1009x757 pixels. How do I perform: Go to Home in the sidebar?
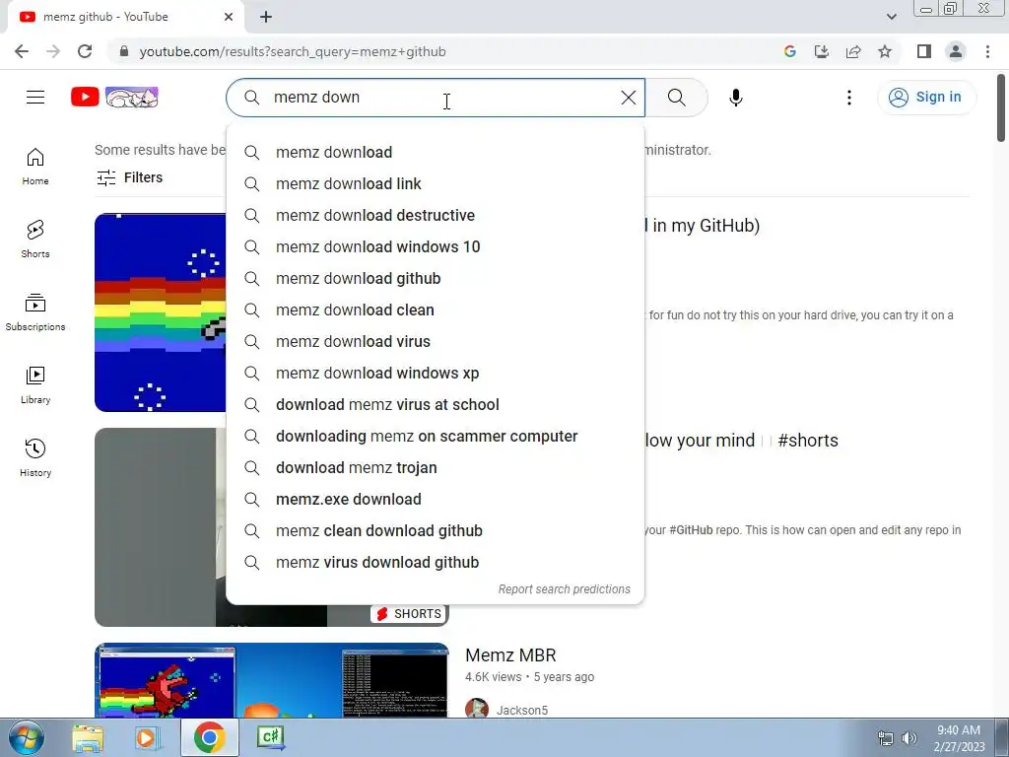coord(35,167)
